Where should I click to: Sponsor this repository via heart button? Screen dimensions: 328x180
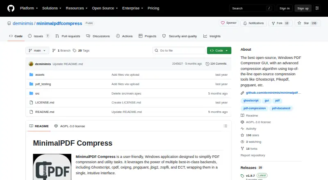(x=229, y=23)
